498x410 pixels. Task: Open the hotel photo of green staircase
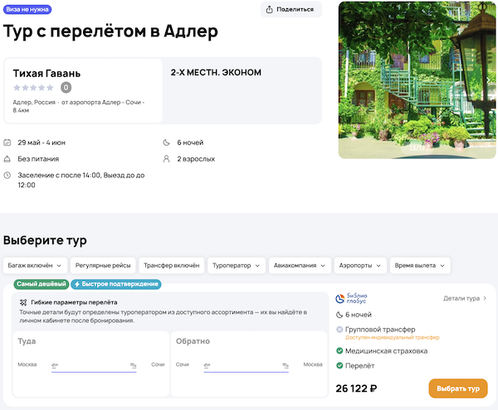417,80
